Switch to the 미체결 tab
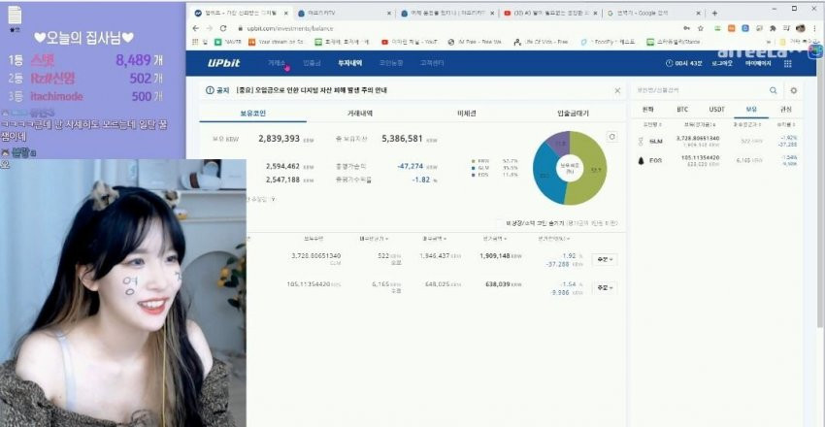 (x=467, y=114)
